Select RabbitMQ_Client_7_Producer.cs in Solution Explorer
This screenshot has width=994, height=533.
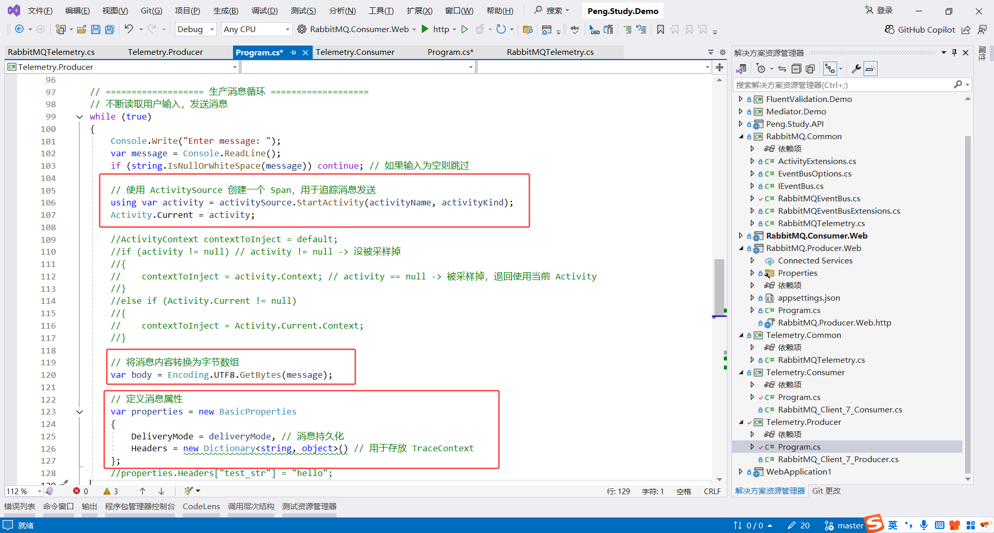coord(838,460)
